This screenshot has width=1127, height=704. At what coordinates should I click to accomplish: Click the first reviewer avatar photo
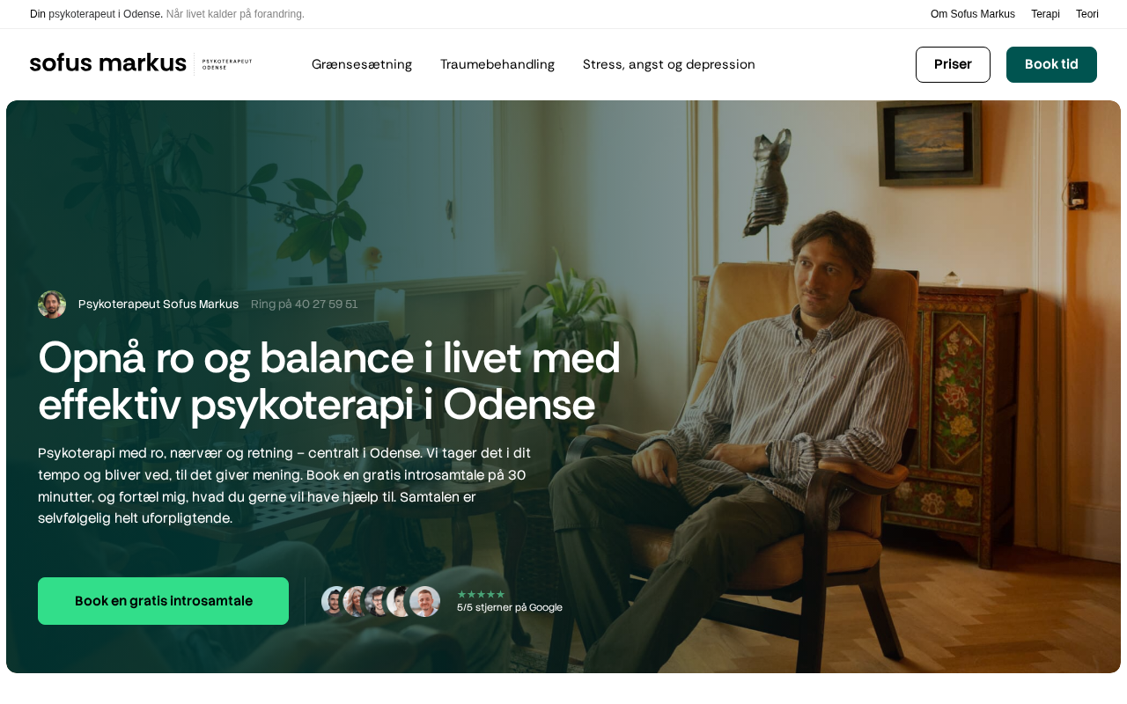[335, 601]
